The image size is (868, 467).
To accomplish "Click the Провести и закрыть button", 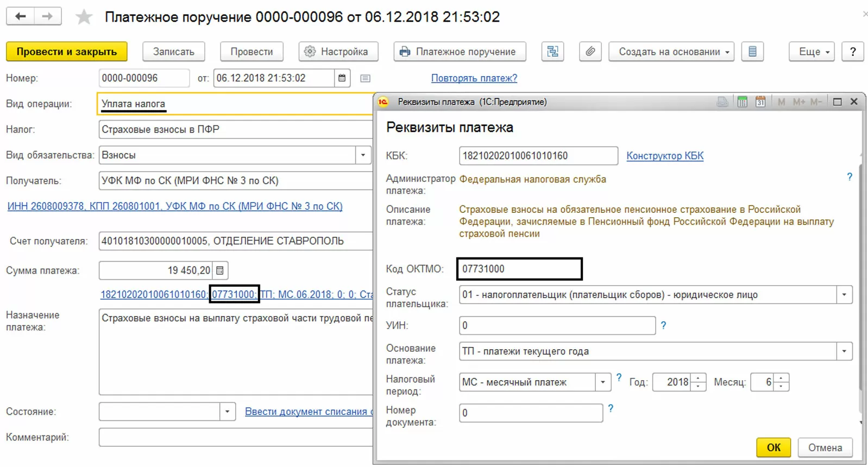I will [67, 52].
